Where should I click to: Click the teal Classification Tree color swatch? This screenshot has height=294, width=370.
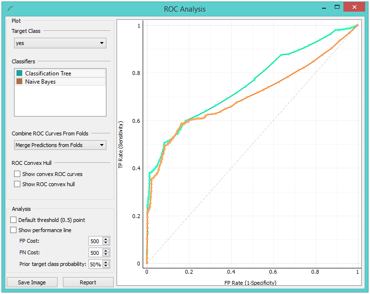(19, 73)
